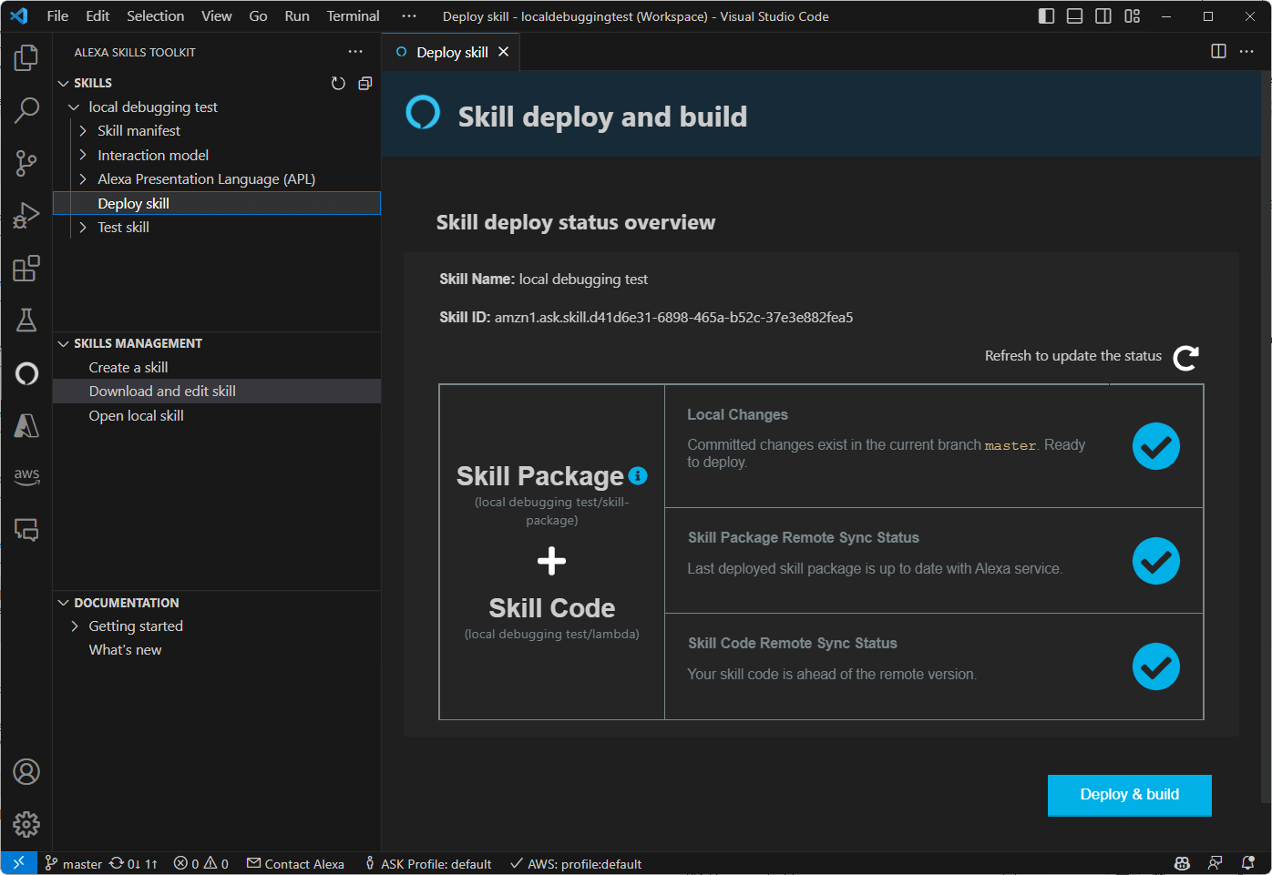Image resolution: width=1272 pixels, height=875 pixels.
Task: Open the Extensions view
Action: click(x=26, y=268)
